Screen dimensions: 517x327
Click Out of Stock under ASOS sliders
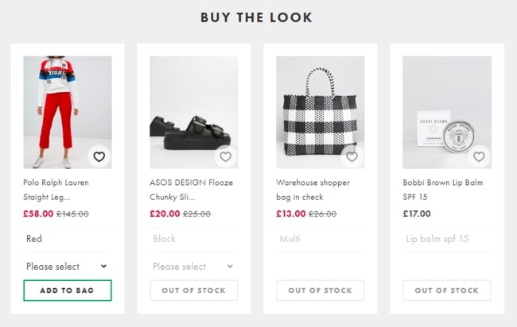coord(193,290)
